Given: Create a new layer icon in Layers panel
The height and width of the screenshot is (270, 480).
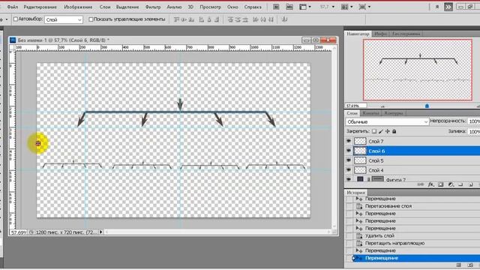Looking at the screenshot, I should click(x=471, y=184).
